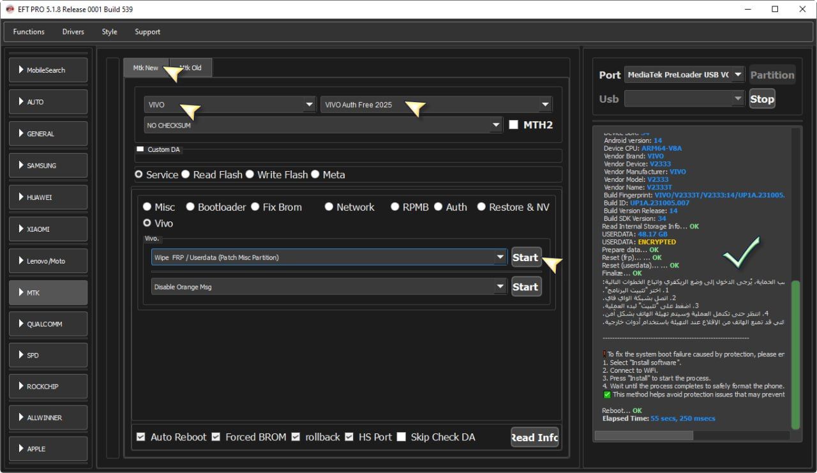
Task: Select the Misc radio option
Action: [147, 207]
